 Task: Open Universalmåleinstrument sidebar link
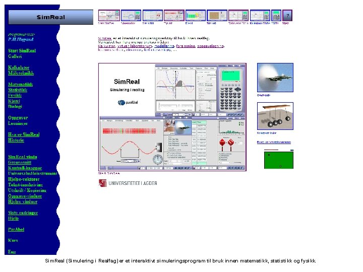33,173
